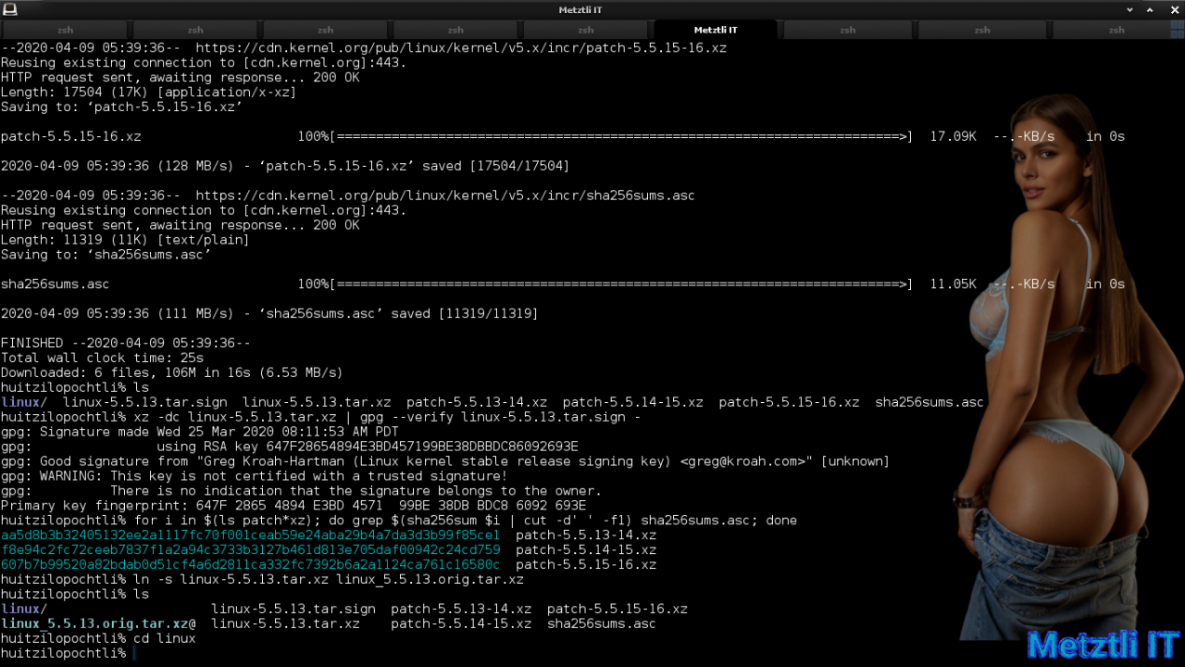Click the 'FINISHED --2020-04-09 05:39:36--' line
The width and height of the screenshot is (1185, 667).
[x=125, y=344]
